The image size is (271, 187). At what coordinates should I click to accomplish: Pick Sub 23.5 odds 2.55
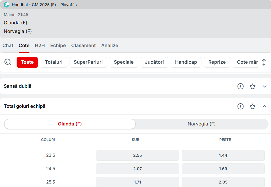138,155
